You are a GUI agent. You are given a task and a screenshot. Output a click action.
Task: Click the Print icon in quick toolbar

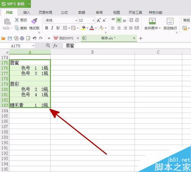click(22, 38)
